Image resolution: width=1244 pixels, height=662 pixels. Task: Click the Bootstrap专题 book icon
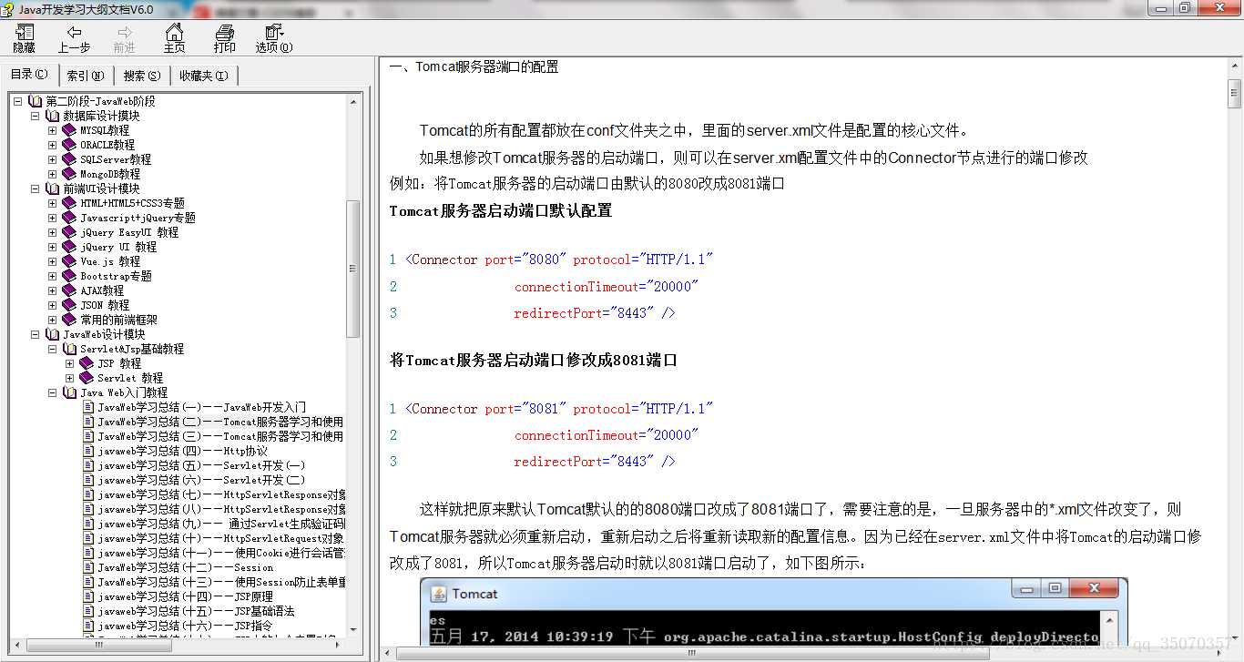tap(69, 276)
